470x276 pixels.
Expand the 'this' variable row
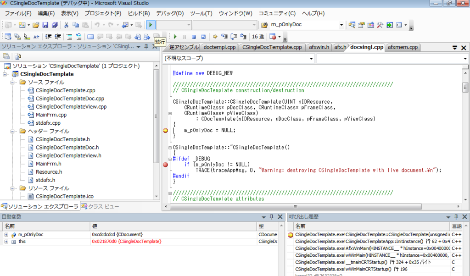click(x=6, y=242)
